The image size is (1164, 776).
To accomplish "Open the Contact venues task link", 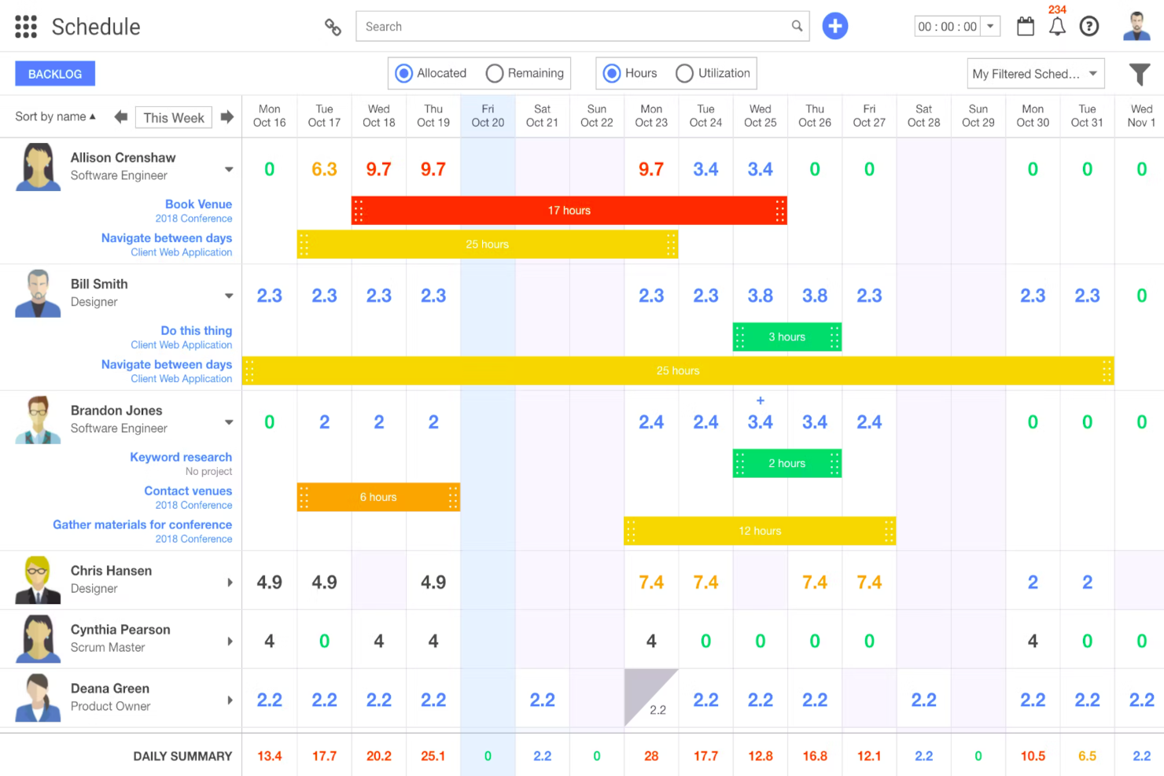I will (x=188, y=491).
